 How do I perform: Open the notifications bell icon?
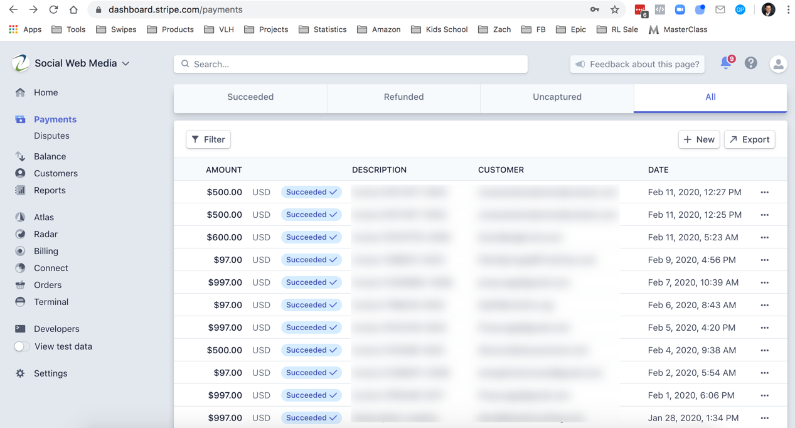coord(726,63)
